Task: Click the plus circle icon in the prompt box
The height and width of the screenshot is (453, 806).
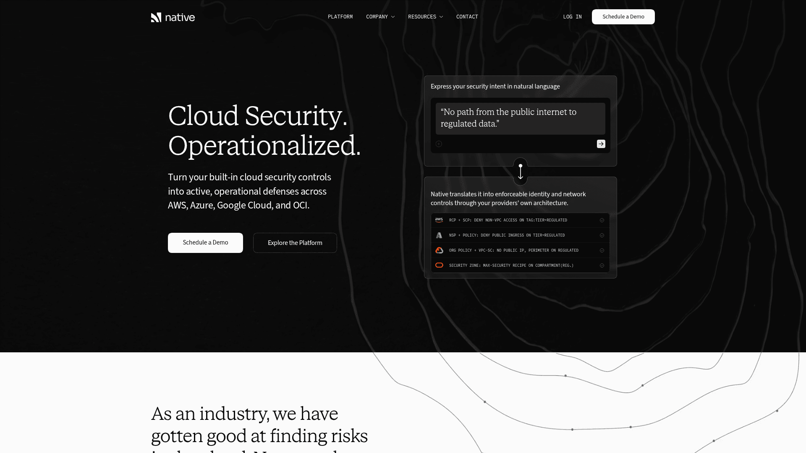Action: [x=439, y=144]
